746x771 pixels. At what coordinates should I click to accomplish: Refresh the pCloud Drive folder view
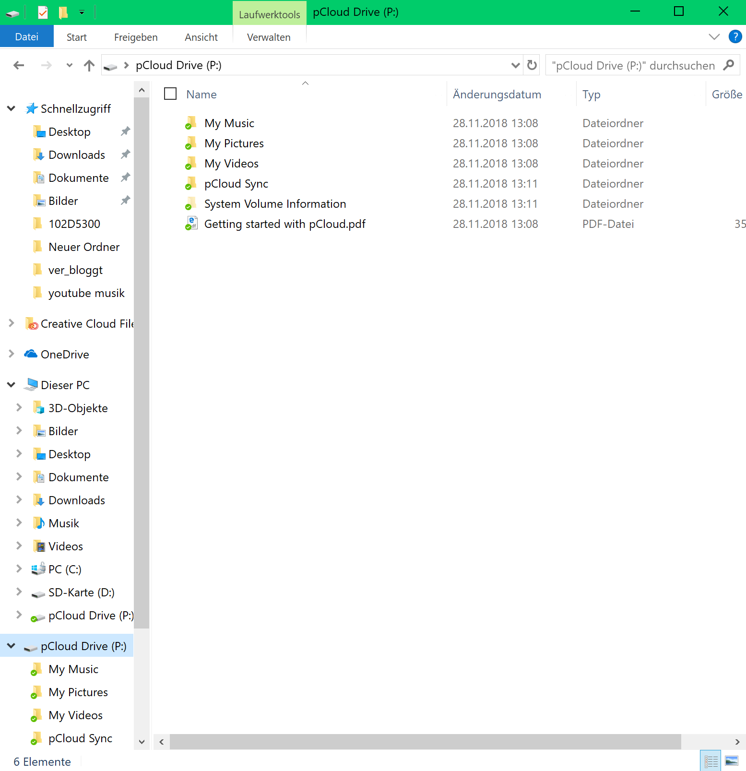pos(532,65)
